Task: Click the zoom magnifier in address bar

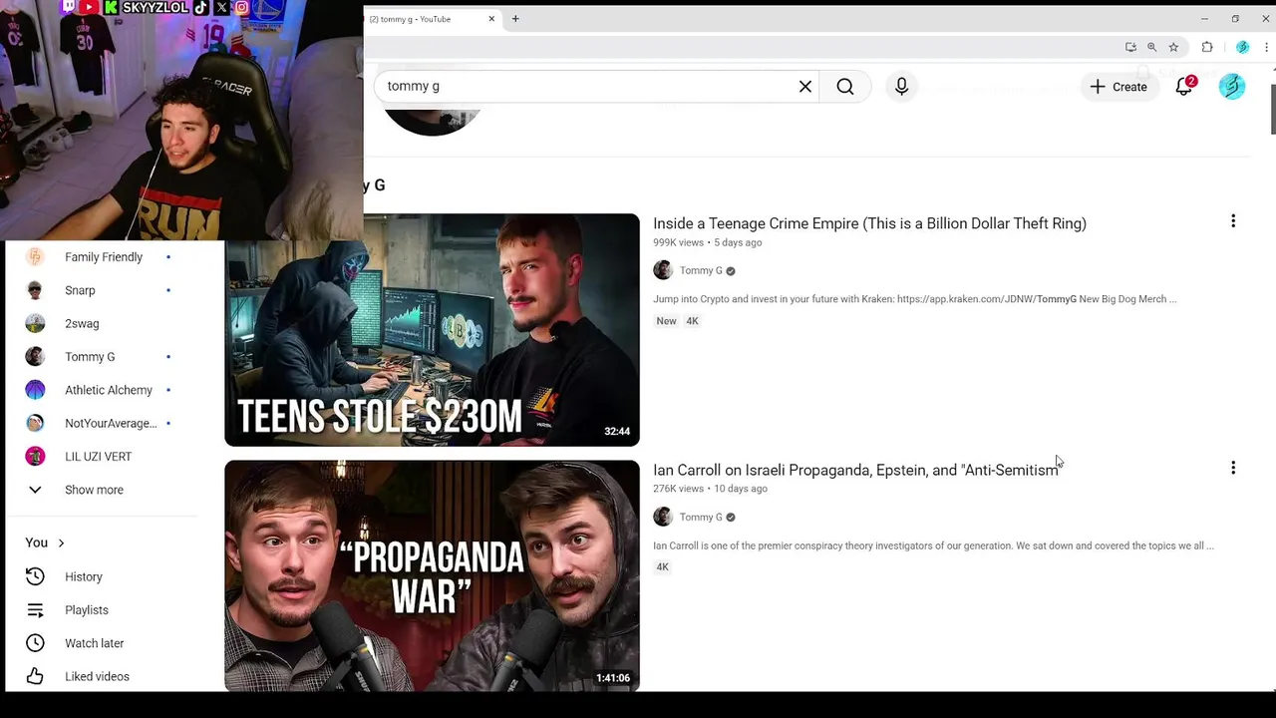Action: tap(1152, 47)
